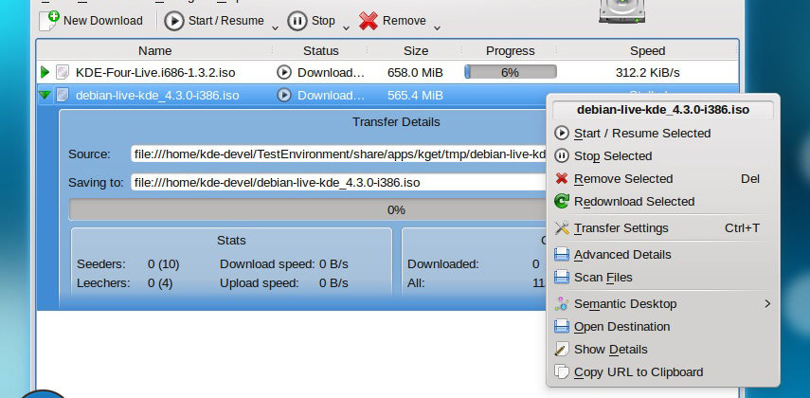Sort by the Size column header
The image size is (810, 398).
coord(416,50)
